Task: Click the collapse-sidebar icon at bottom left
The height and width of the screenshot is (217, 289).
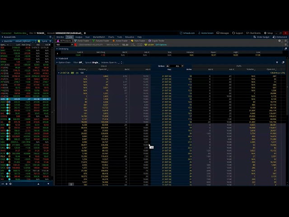Action: point(3,184)
